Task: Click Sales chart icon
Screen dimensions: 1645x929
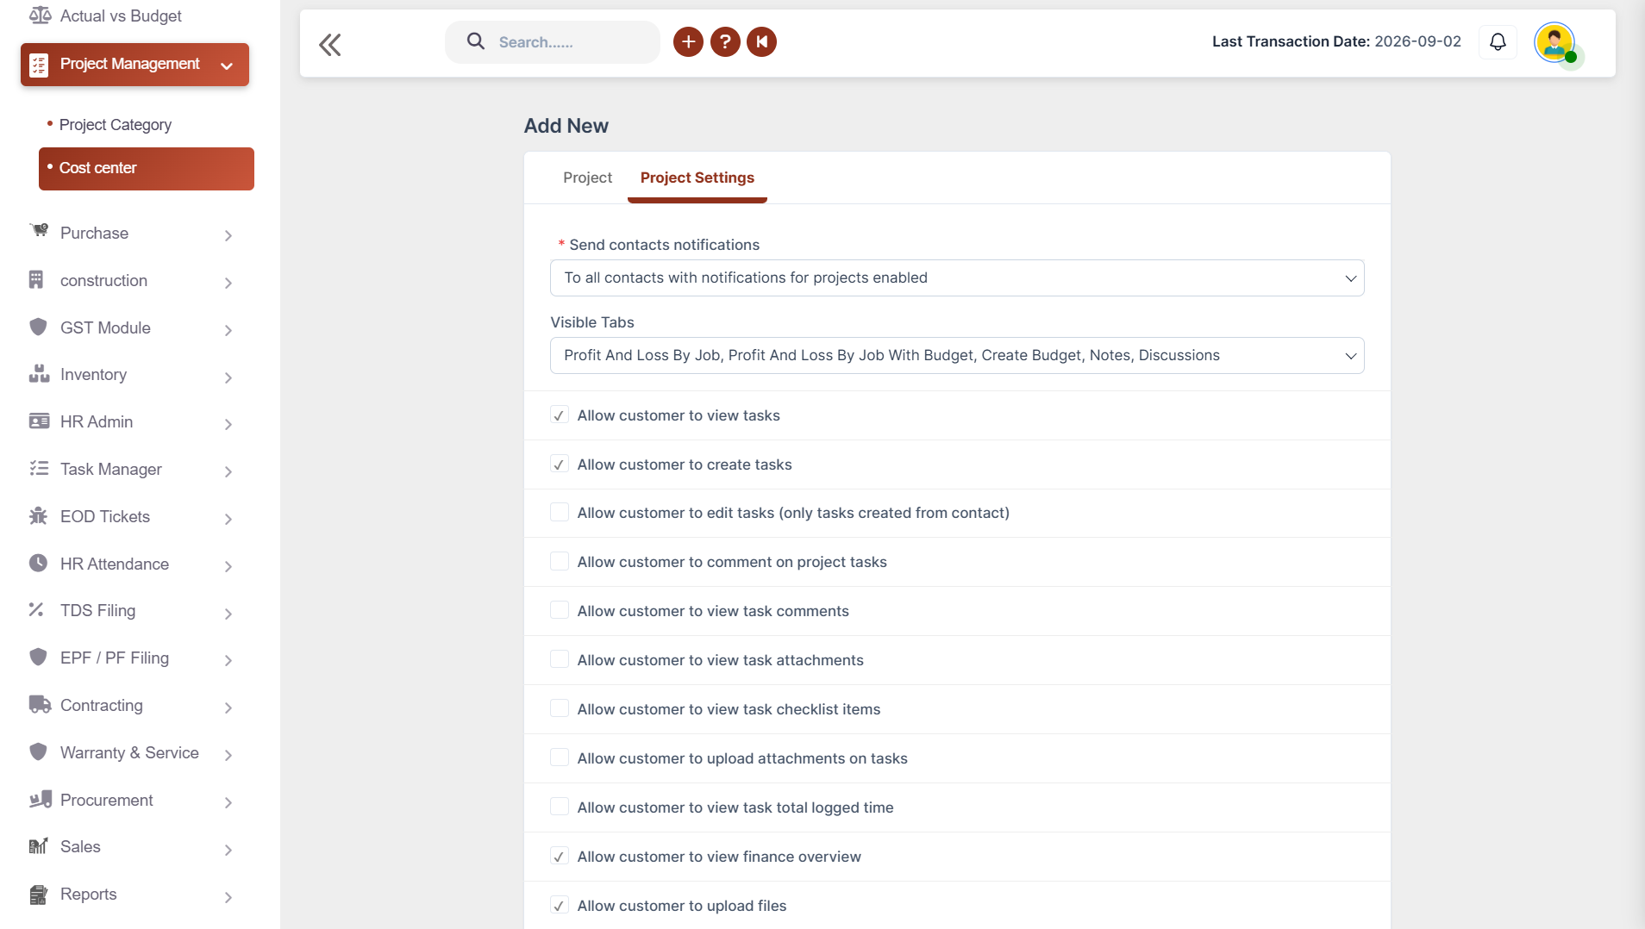Action: (38, 846)
